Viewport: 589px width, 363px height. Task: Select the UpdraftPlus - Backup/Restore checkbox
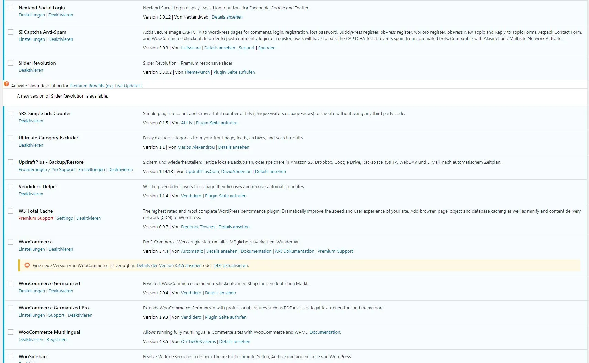tap(11, 162)
